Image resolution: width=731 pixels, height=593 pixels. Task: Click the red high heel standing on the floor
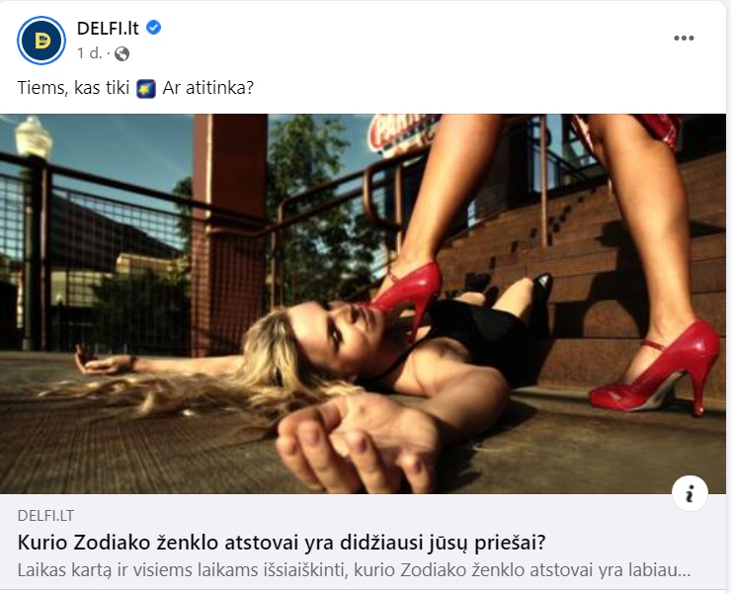(657, 369)
